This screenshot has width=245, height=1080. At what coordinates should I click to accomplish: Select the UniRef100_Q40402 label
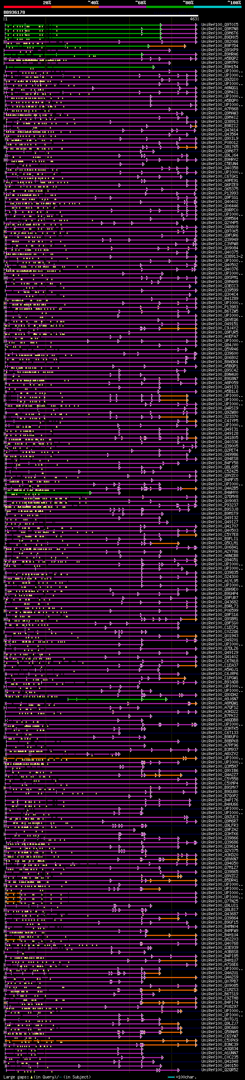tap(220, 202)
